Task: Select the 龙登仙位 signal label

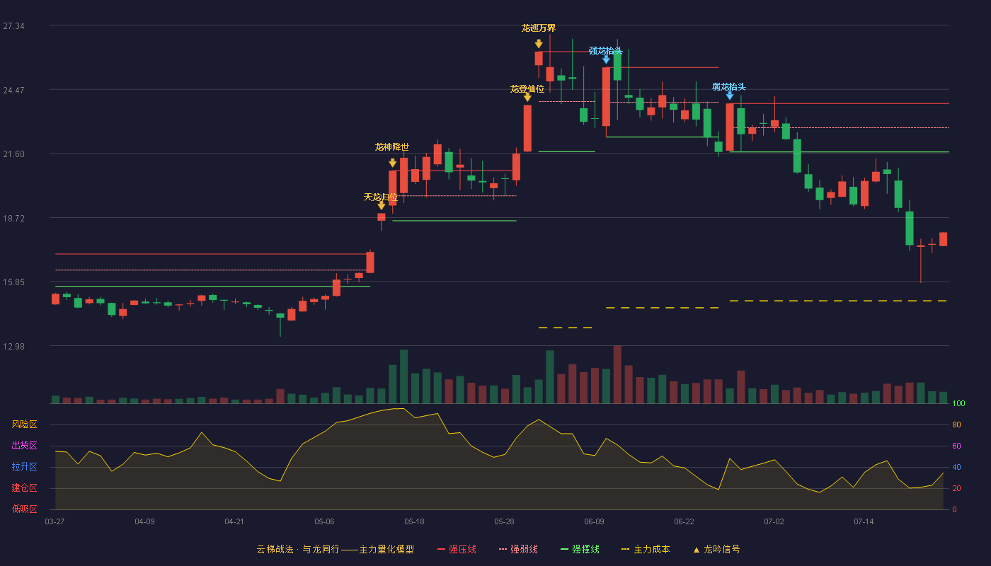Action: 527,89
